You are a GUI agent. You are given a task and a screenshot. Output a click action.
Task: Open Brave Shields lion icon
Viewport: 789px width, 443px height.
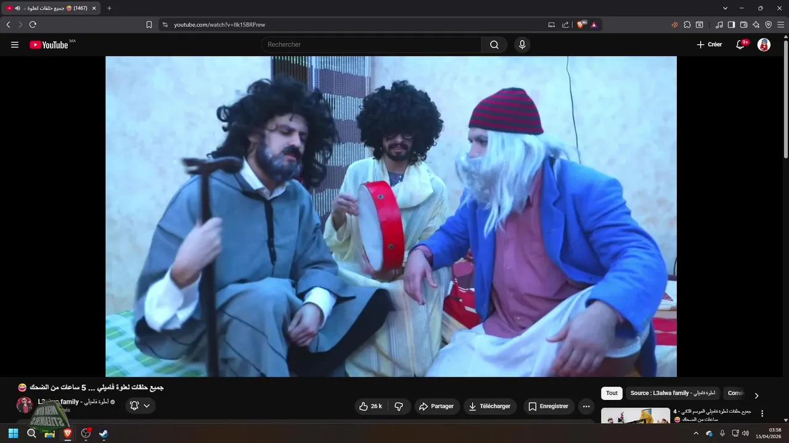tap(581, 25)
